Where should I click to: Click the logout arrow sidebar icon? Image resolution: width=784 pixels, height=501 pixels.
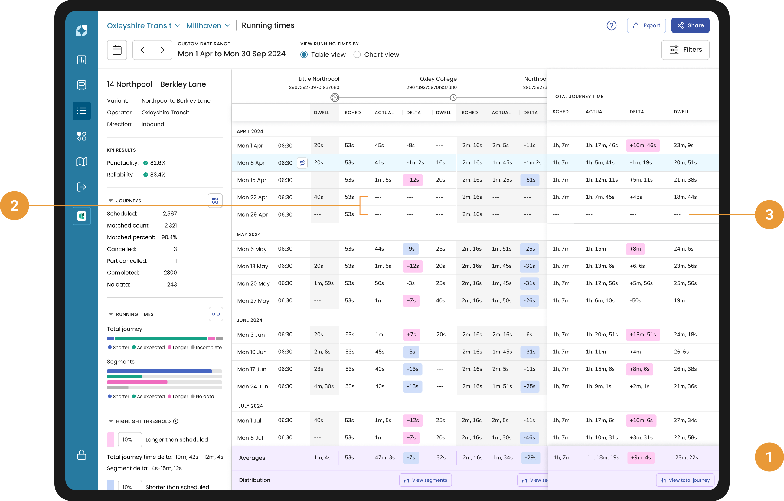point(81,187)
